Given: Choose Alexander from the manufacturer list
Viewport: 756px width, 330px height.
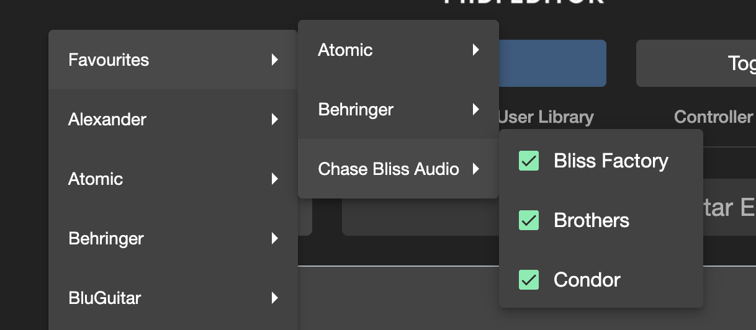Looking at the screenshot, I should point(107,120).
